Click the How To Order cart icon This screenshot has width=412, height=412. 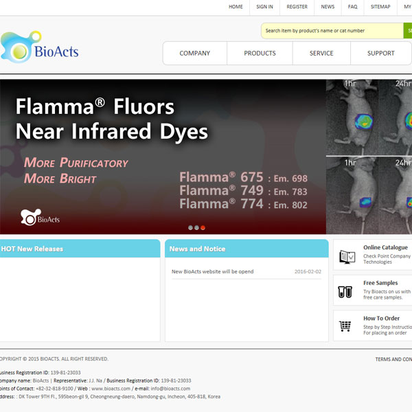click(345, 326)
